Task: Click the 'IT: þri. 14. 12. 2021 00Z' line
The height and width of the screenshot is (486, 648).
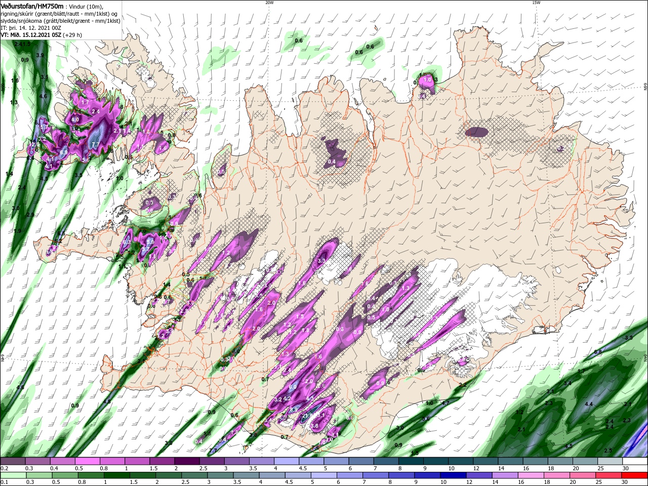Action: coord(31,28)
